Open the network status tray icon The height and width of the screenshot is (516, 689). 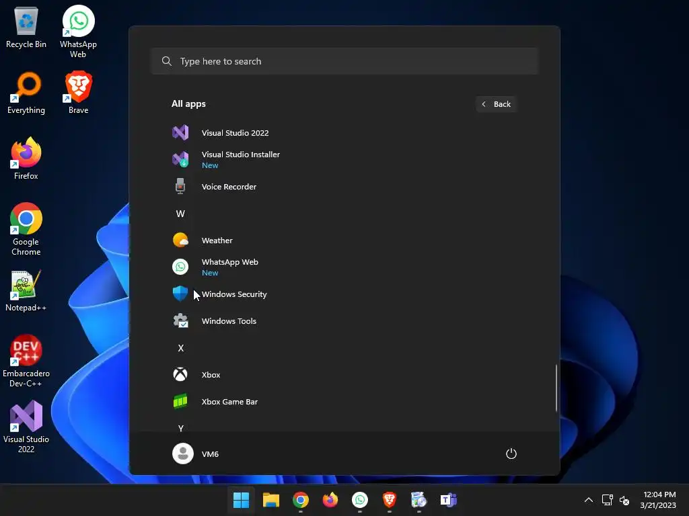pos(608,500)
